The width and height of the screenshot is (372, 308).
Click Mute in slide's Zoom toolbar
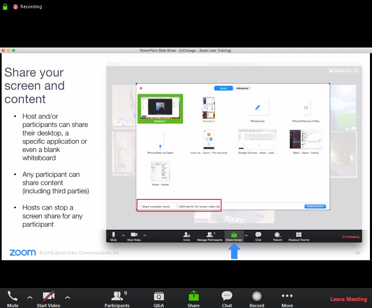coord(113,236)
